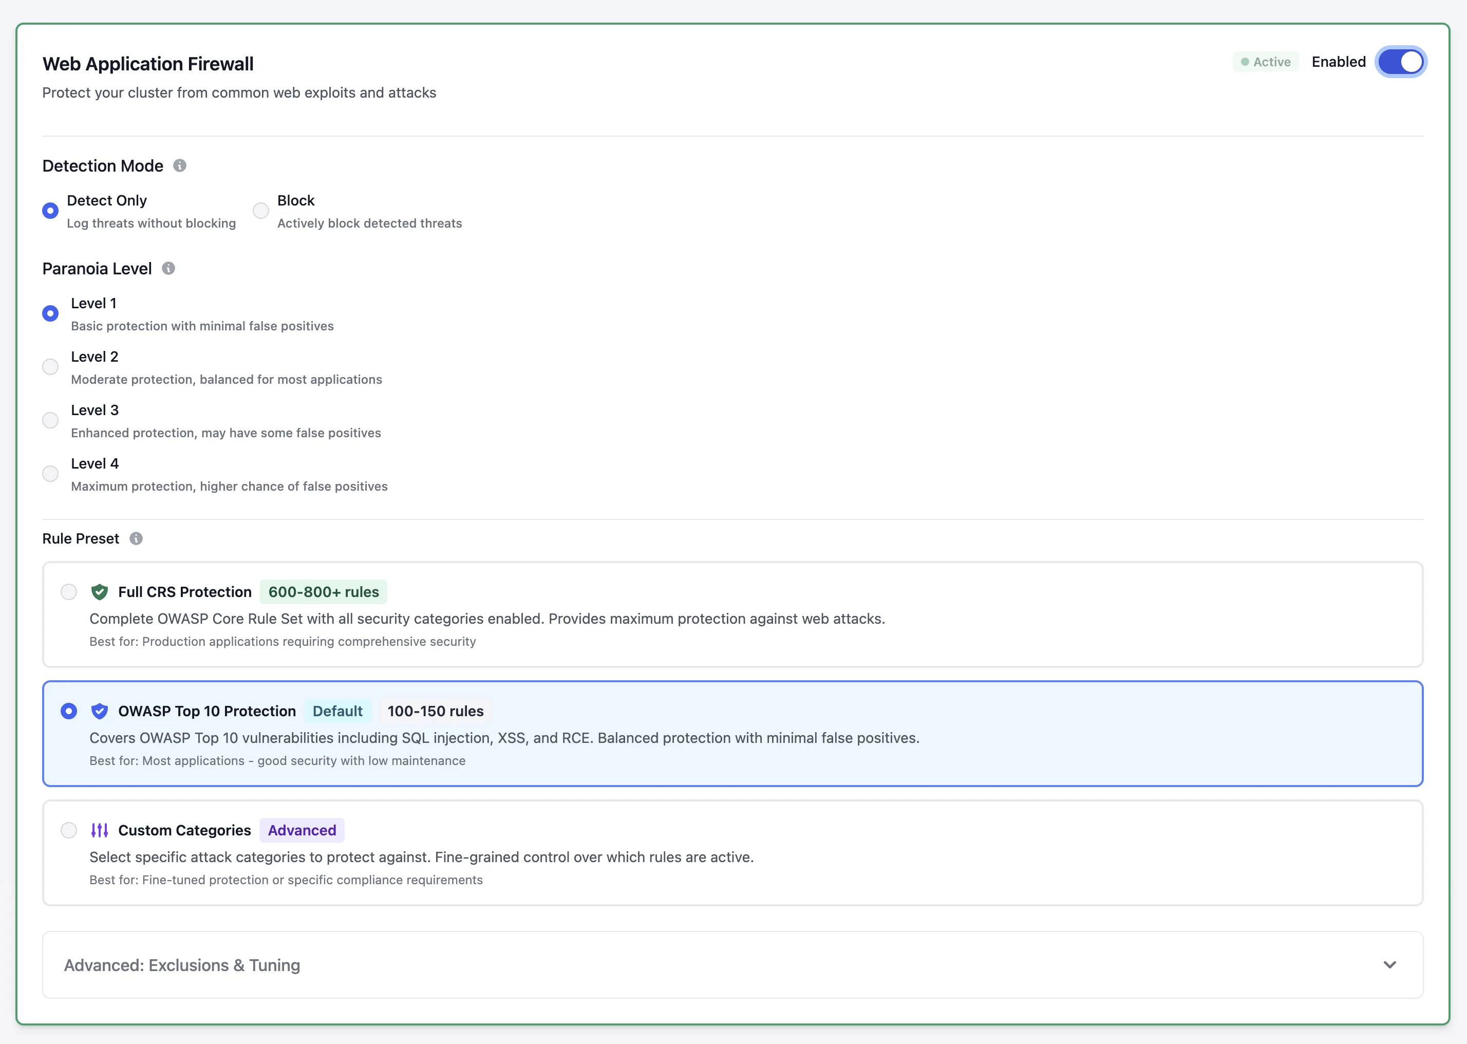Click green shield icon of Full CRS Protection
Image resolution: width=1467 pixels, height=1044 pixels.
(100, 592)
